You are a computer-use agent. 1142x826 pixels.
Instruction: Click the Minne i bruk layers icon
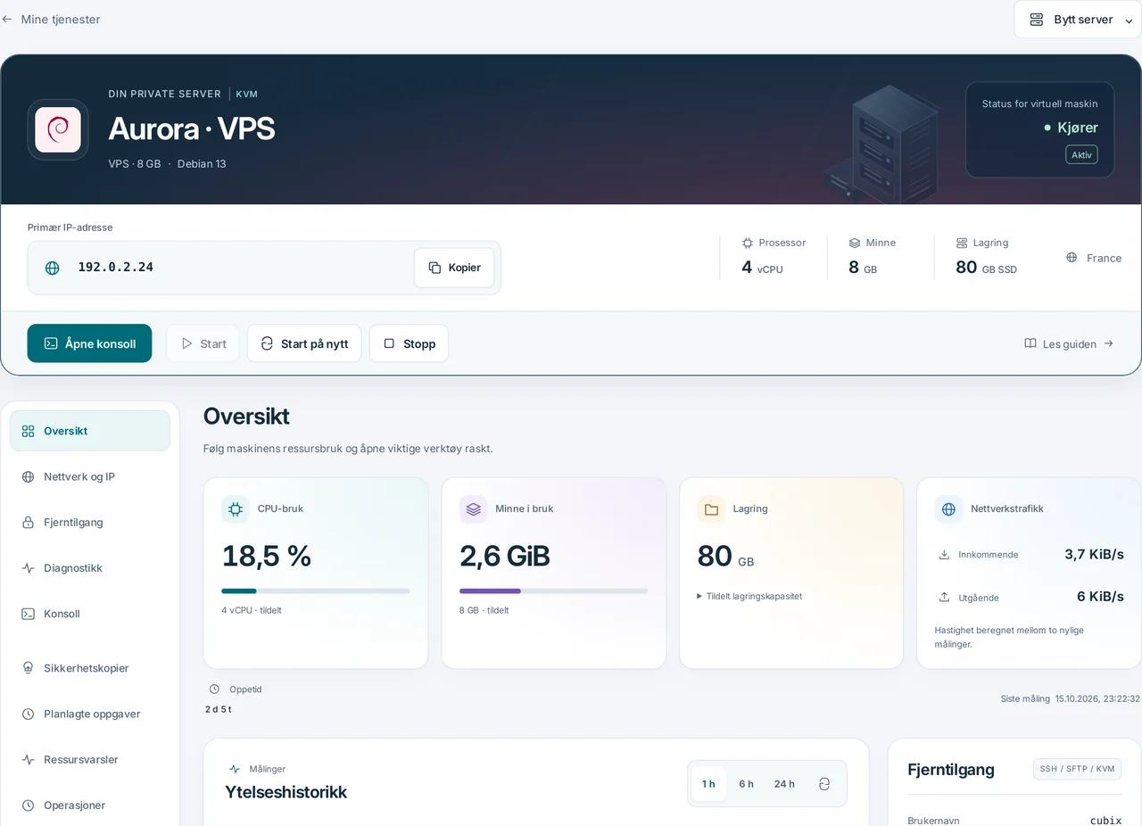[x=473, y=509]
